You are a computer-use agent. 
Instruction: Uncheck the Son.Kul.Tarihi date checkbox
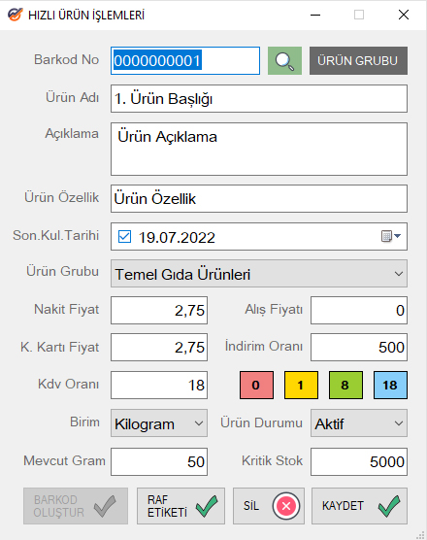124,237
